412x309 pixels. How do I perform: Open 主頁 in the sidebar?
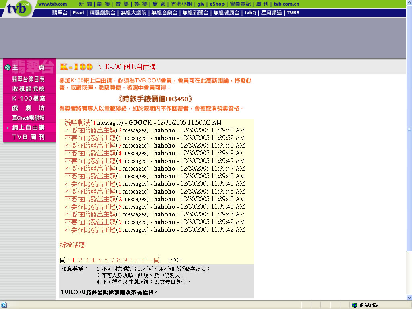click(29, 68)
